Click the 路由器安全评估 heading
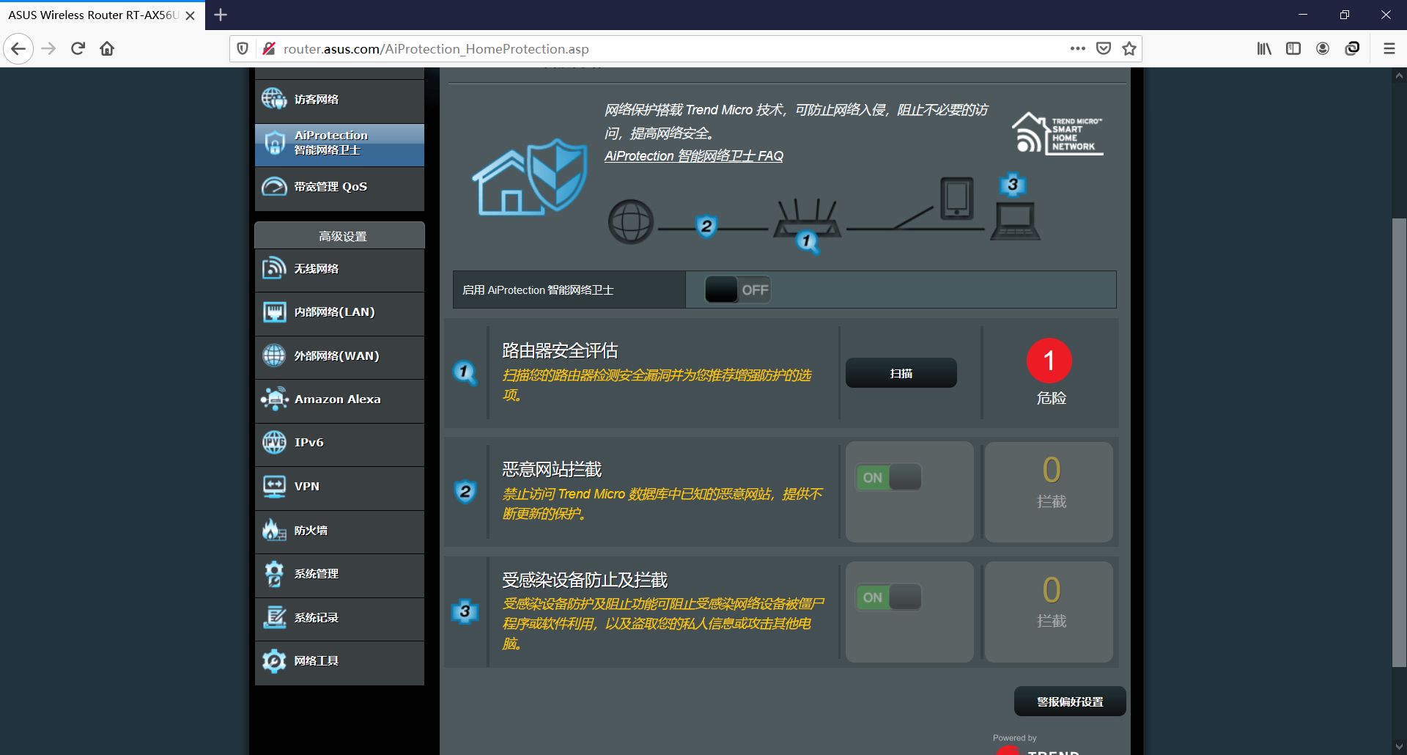The width and height of the screenshot is (1407, 755). (x=560, y=350)
